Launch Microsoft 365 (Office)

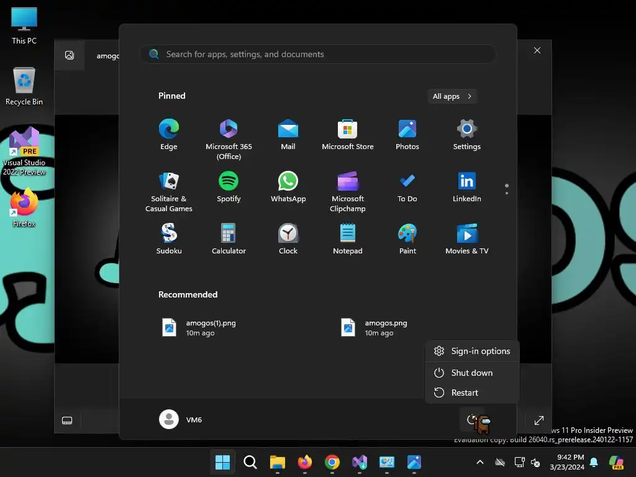click(x=229, y=139)
